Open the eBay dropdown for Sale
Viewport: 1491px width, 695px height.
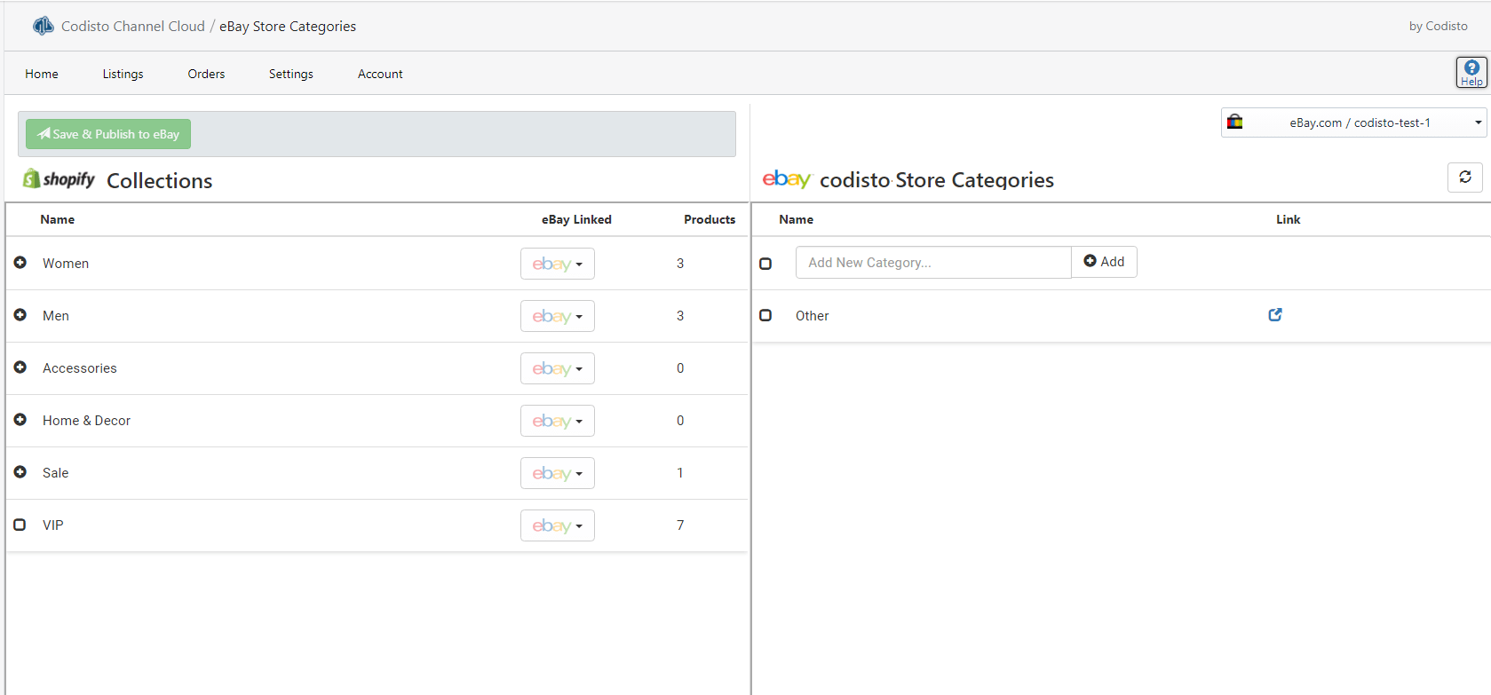pyautogui.click(x=558, y=473)
